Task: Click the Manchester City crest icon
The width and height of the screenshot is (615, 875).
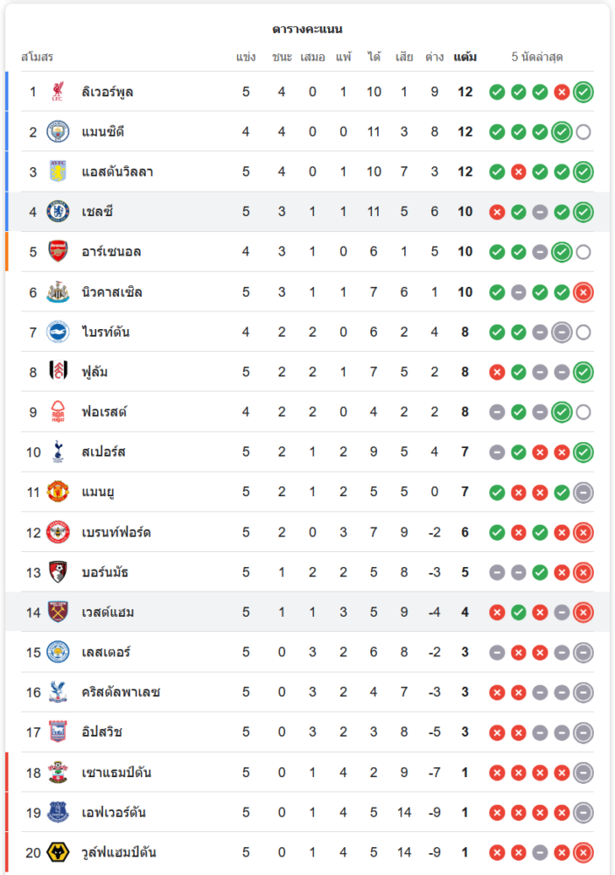Action: [x=58, y=132]
